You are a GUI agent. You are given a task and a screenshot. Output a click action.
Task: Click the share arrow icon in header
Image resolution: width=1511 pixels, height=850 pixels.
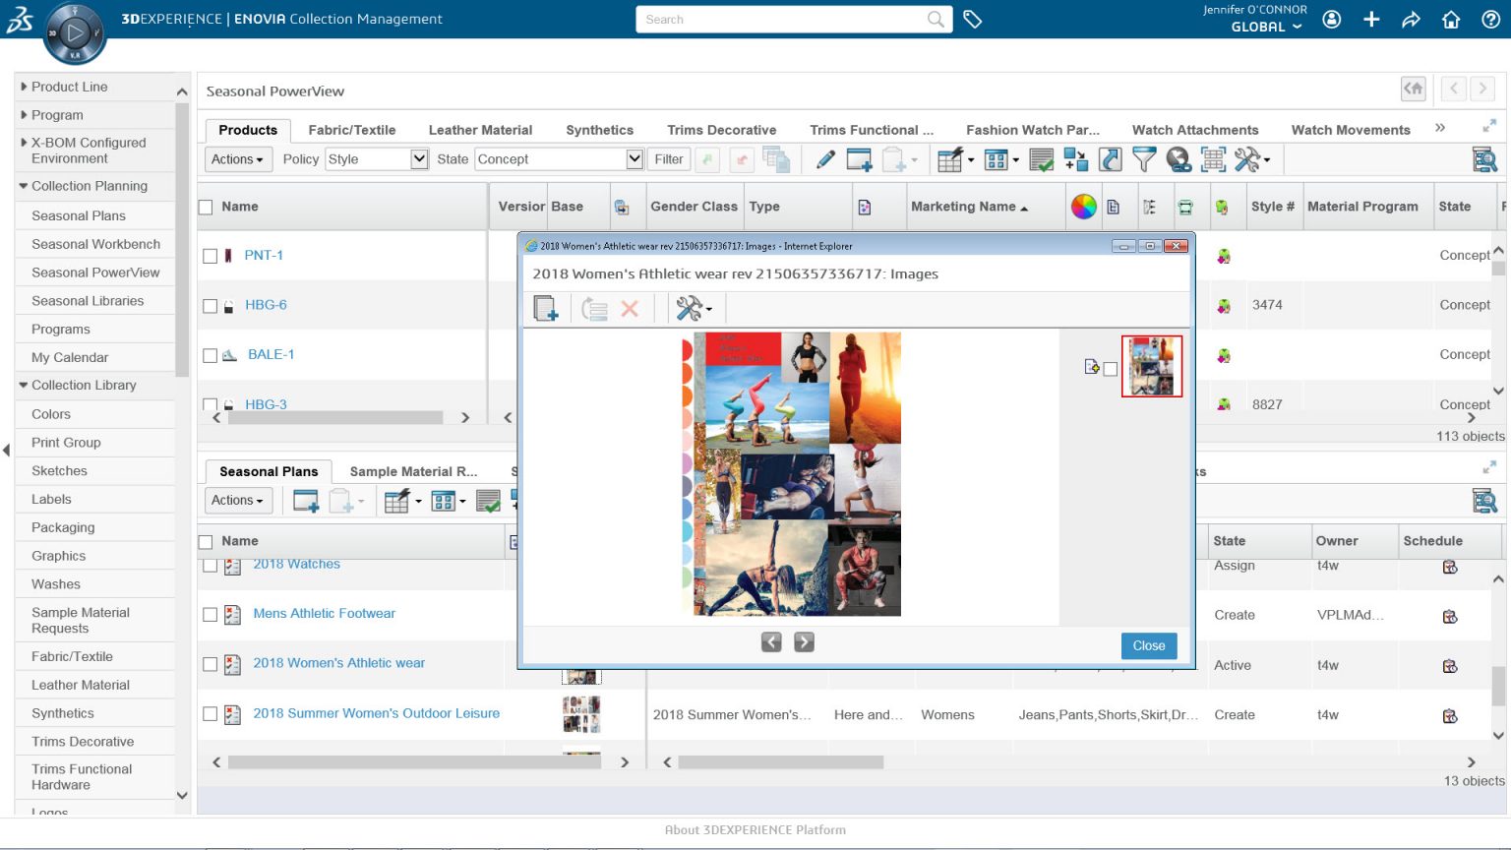point(1411,20)
